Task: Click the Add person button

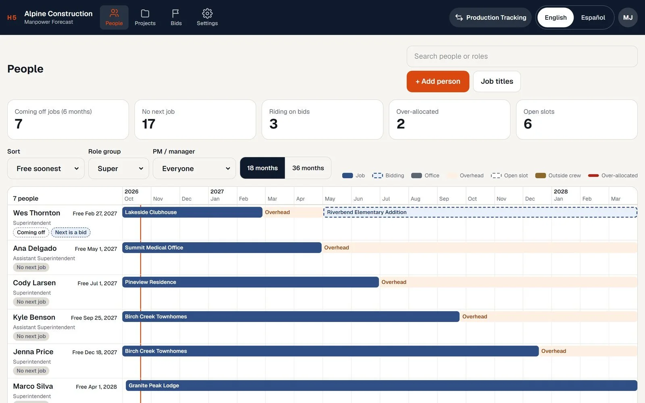Action: [x=438, y=81]
